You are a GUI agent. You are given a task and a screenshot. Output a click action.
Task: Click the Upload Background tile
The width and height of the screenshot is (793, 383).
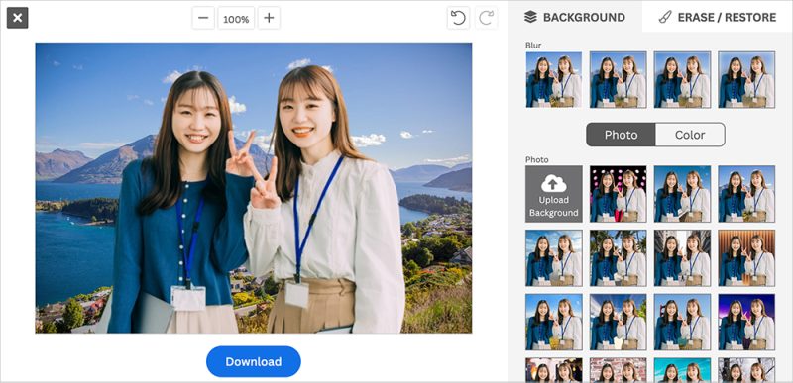[554, 194]
